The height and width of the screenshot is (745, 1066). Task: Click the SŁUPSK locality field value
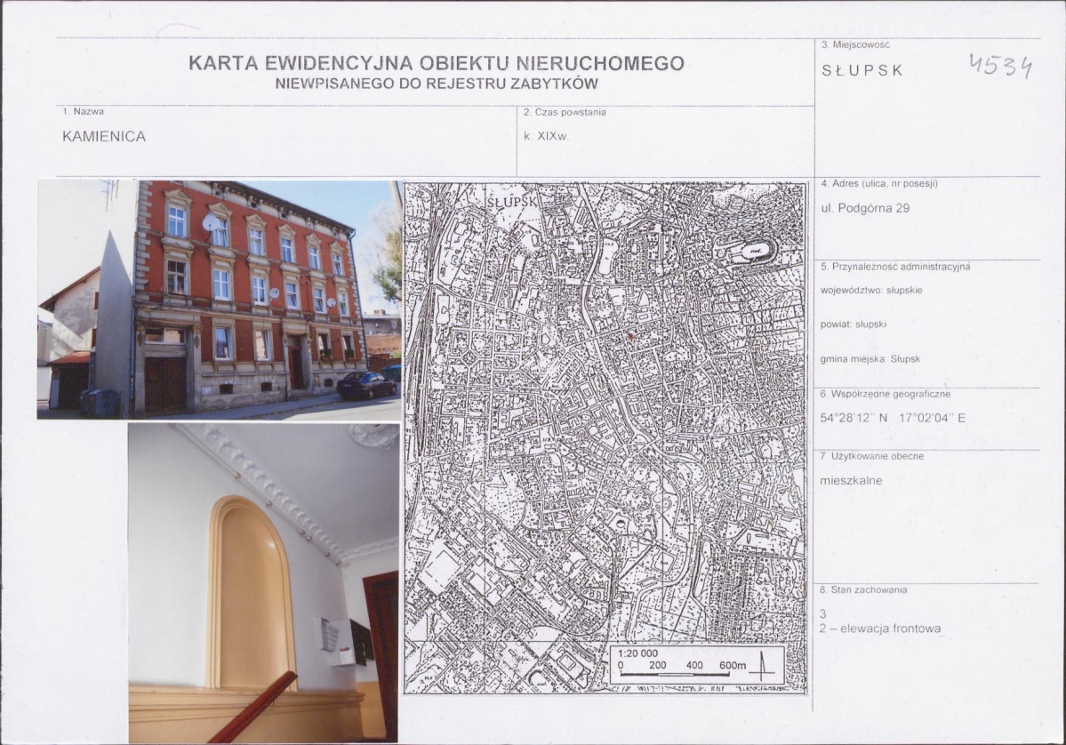(862, 71)
